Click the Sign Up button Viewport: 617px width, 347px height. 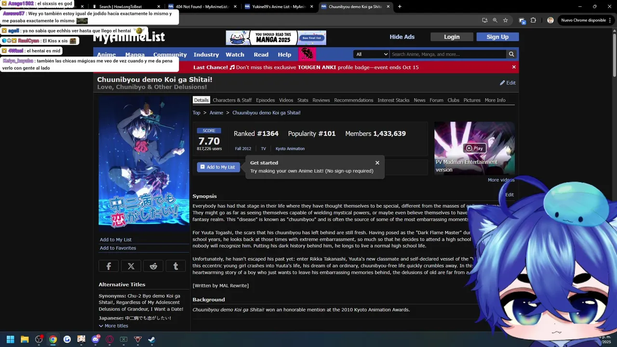(x=497, y=37)
